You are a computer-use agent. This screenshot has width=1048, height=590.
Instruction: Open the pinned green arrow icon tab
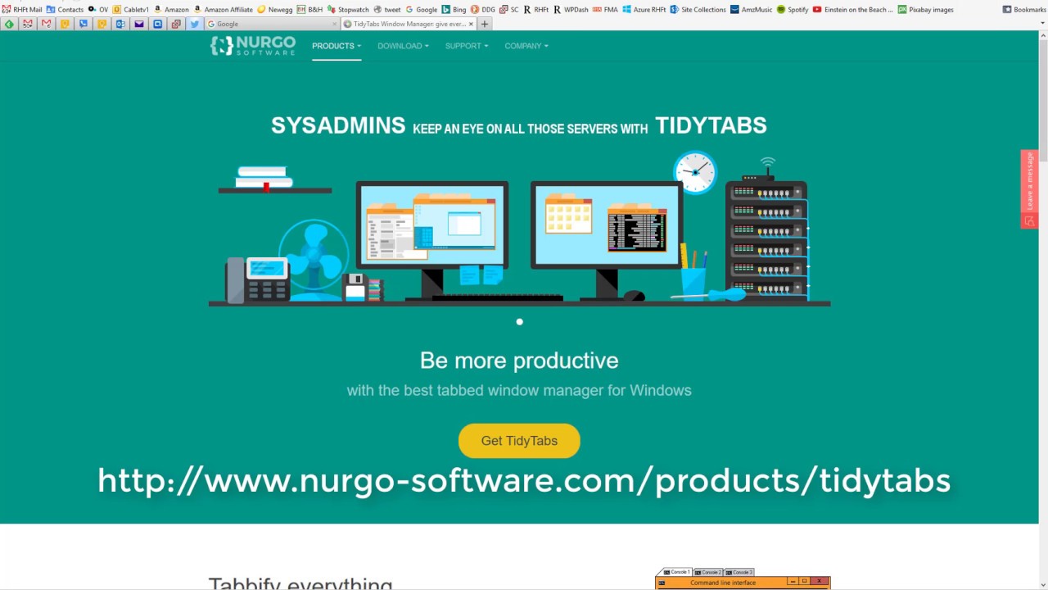point(9,24)
